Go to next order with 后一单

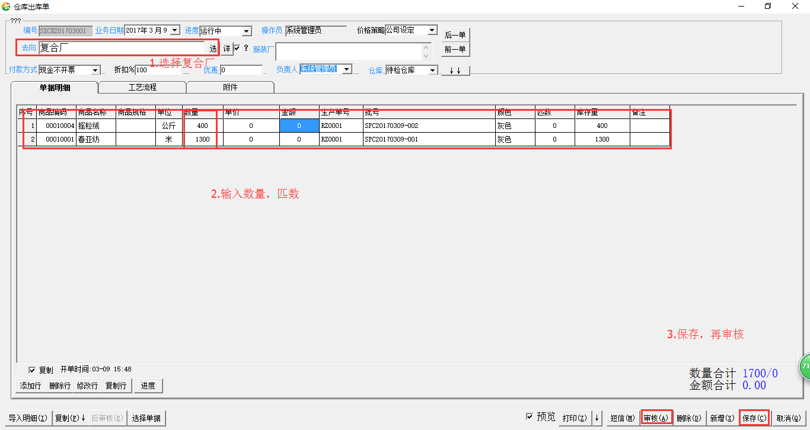point(455,35)
